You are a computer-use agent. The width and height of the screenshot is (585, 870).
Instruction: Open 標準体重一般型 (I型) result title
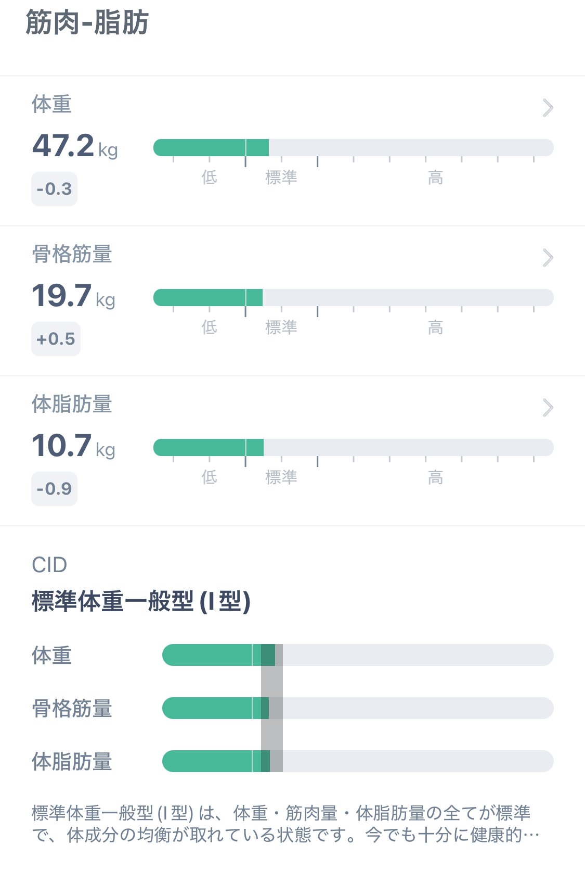pyautogui.click(x=141, y=601)
